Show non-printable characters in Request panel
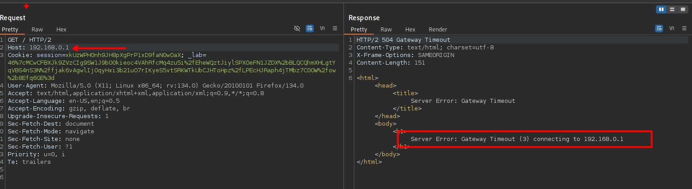Viewport: 692px width, 189px height. [x=322, y=28]
